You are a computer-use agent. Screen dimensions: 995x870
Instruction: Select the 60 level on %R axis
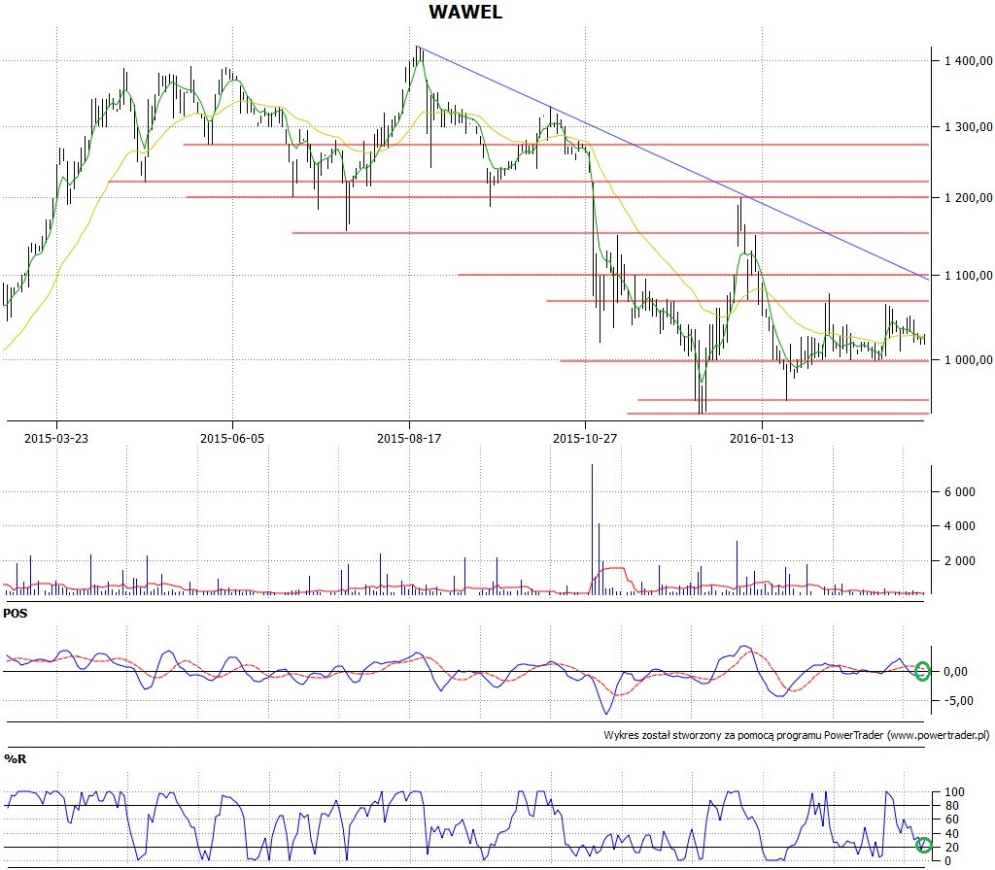point(953,820)
